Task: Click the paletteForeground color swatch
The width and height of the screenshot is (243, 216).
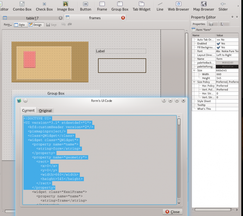Action: coord(227,66)
